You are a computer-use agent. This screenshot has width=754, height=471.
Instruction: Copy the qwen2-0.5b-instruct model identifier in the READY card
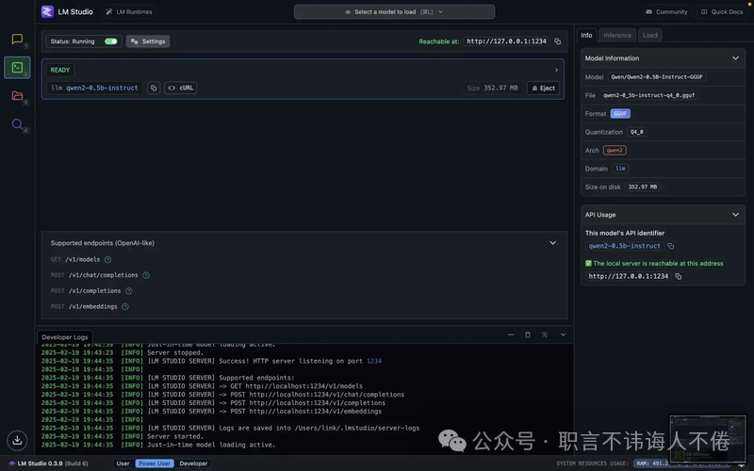(x=154, y=88)
